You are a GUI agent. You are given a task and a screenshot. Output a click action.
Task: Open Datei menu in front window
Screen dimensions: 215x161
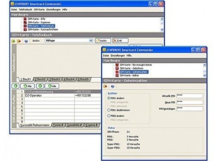coord(106,55)
